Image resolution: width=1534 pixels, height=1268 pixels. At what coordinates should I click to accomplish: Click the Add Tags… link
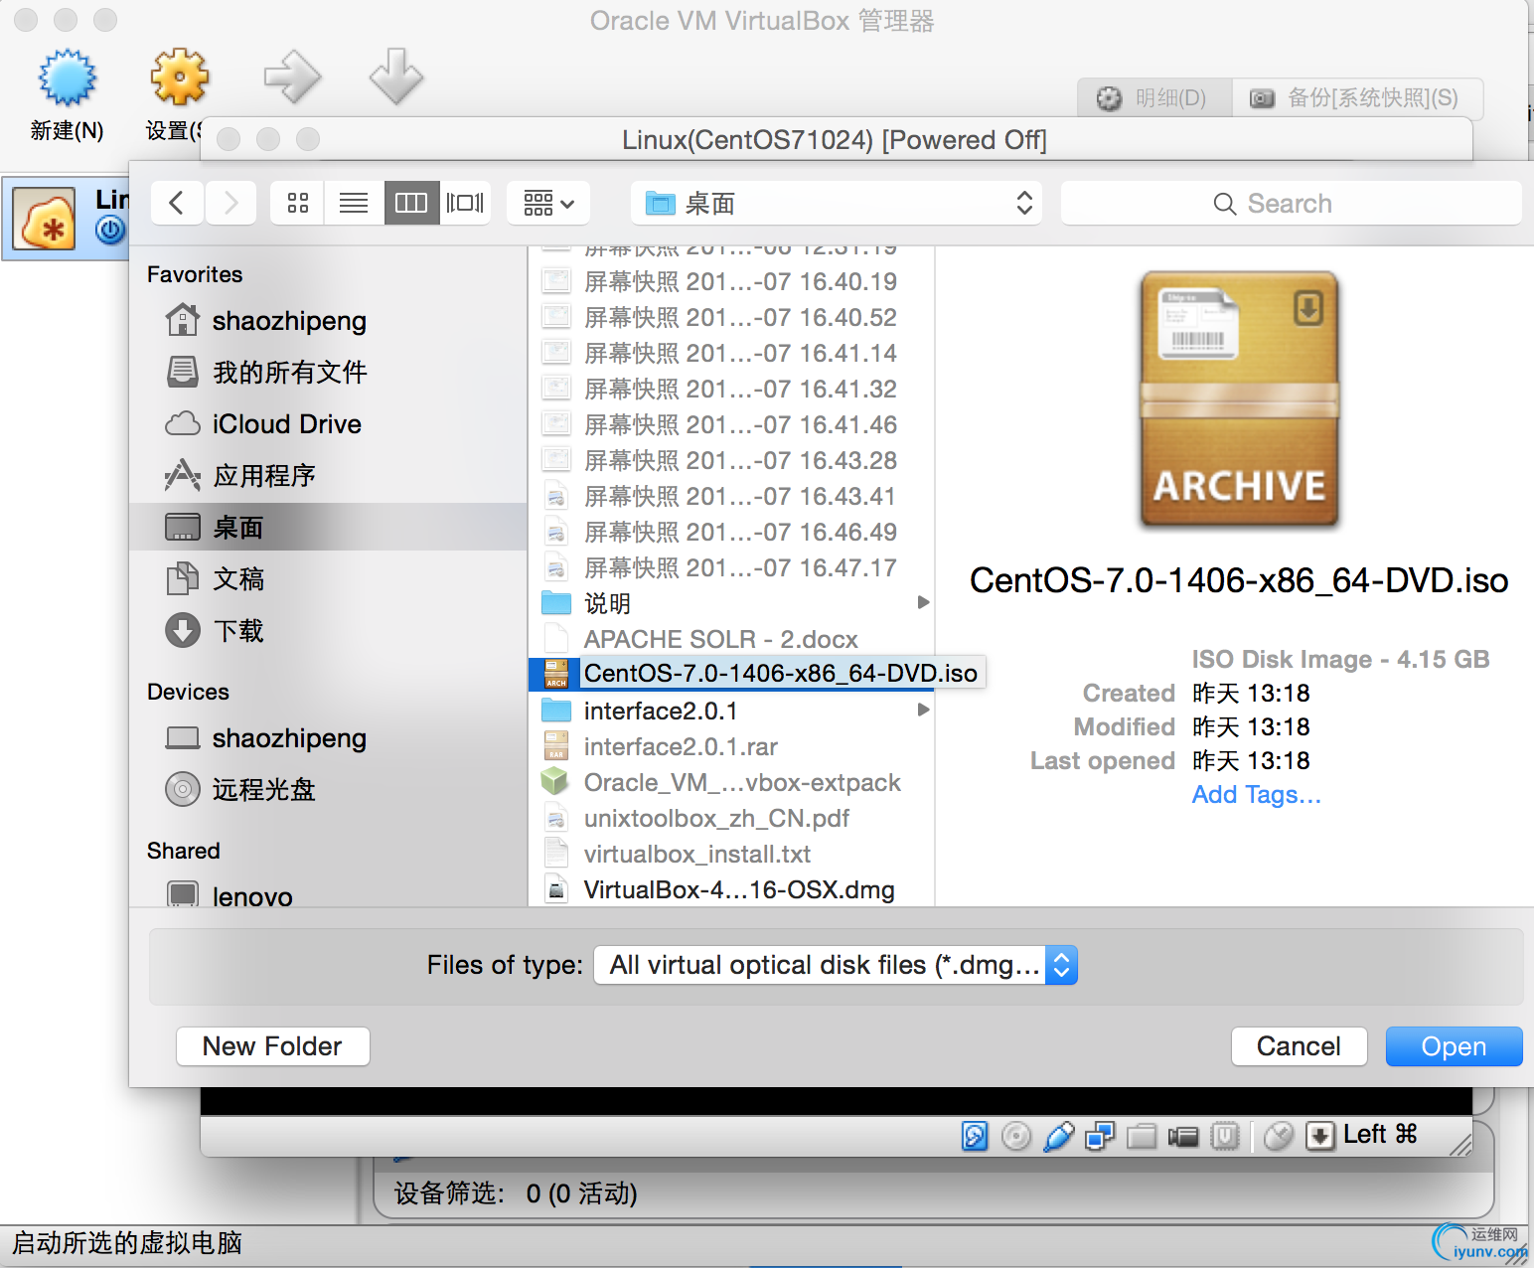(1256, 794)
